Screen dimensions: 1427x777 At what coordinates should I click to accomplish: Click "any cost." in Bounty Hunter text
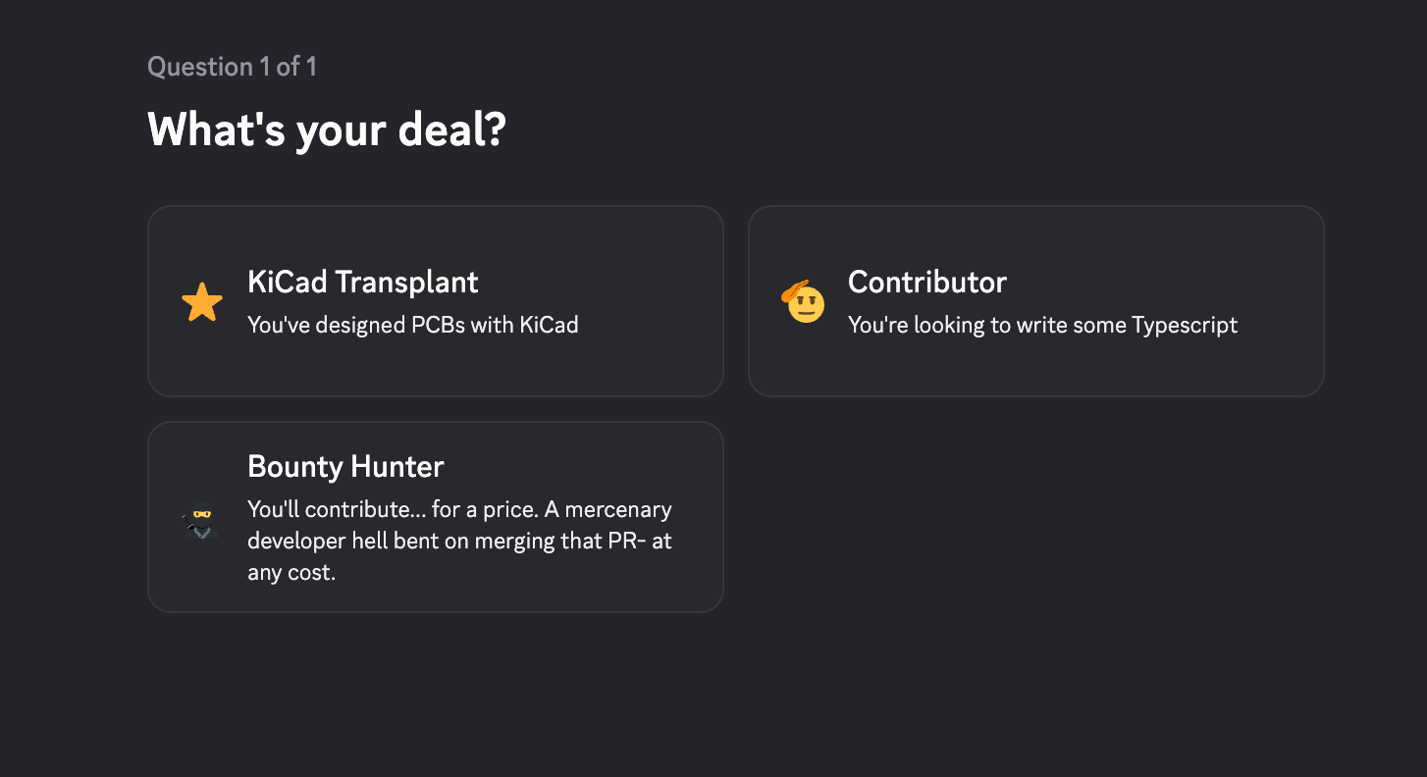(x=291, y=573)
